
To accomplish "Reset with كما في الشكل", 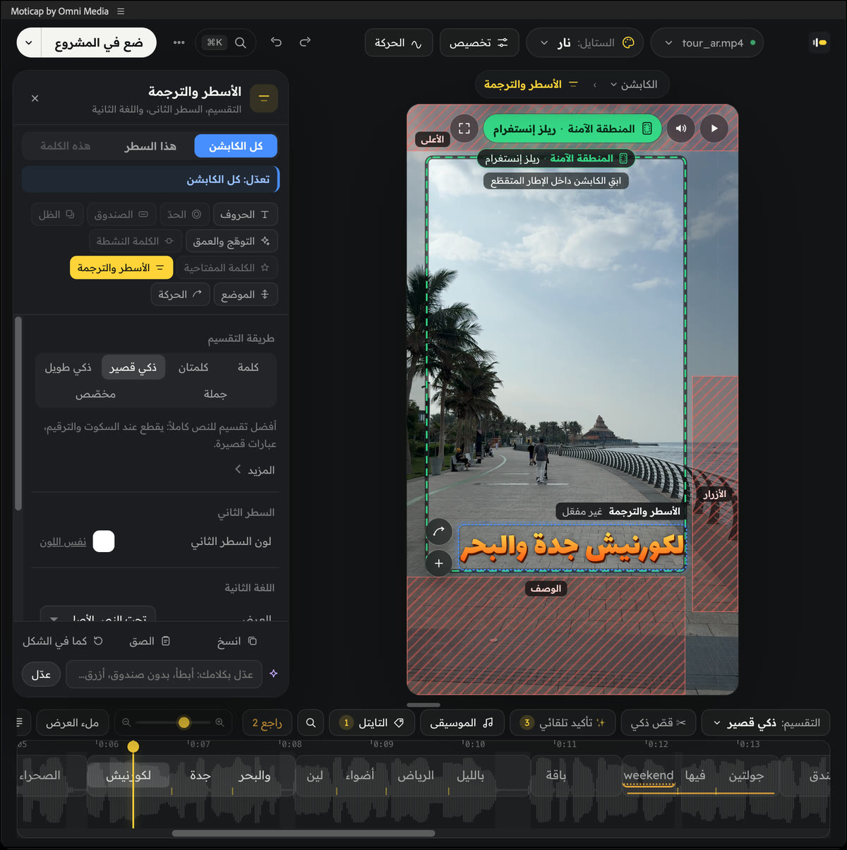I will pyautogui.click(x=63, y=641).
